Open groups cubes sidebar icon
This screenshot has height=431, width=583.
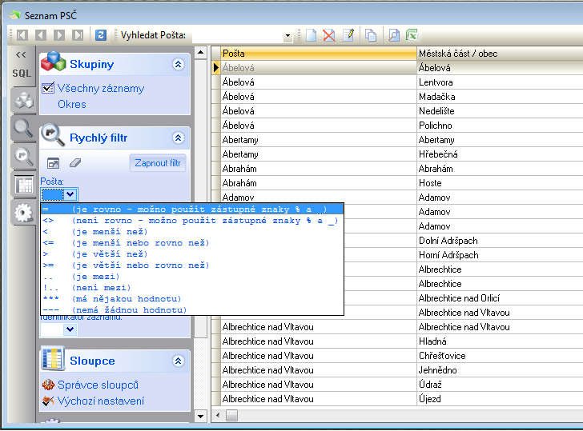pos(23,100)
